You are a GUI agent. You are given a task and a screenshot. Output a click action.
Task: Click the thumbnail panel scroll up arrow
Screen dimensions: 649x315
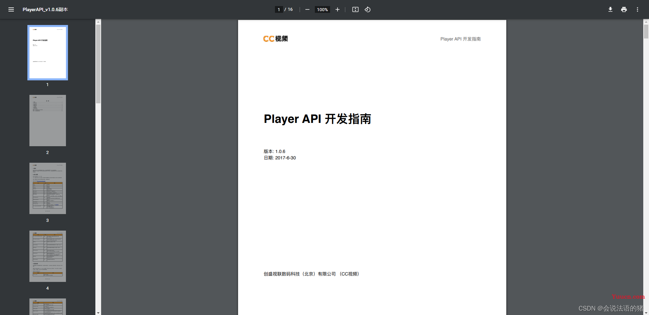[98, 22]
